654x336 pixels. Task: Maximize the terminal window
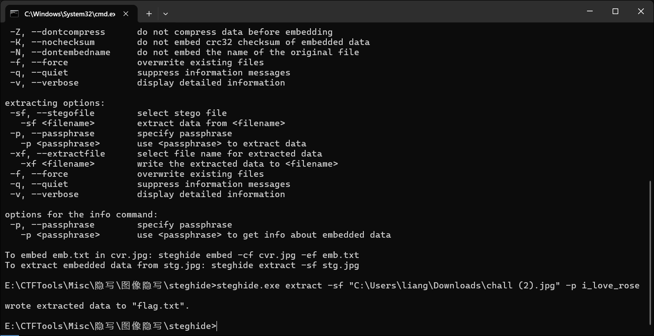[616, 11]
